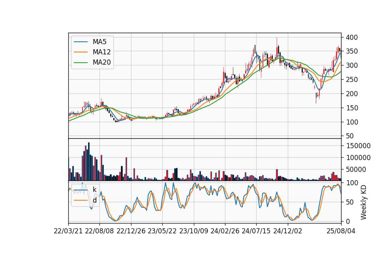Click the 200 price axis label
The height and width of the screenshot is (272, 379).
352,94
